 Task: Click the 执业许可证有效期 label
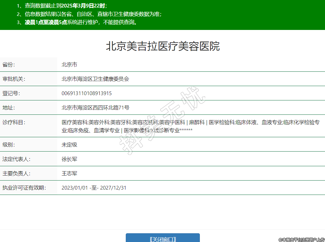pos(24,188)
